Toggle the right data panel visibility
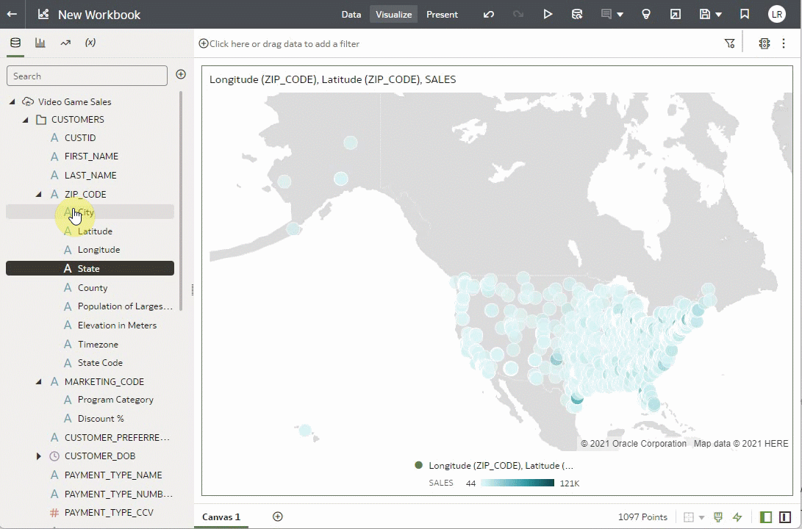 pyautogui.click(x=785, y=517)
